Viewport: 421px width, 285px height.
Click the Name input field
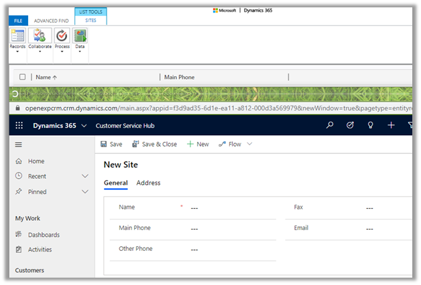click(231, 208)
